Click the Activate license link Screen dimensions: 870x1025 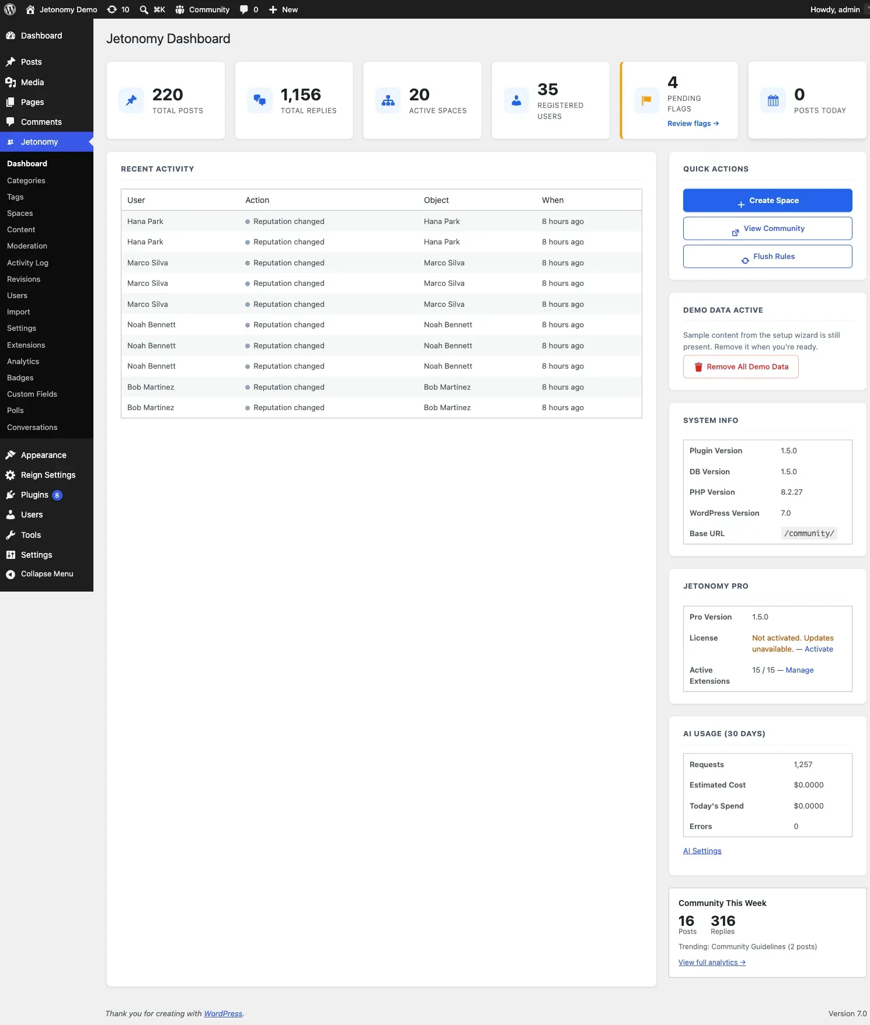(819, 649)
